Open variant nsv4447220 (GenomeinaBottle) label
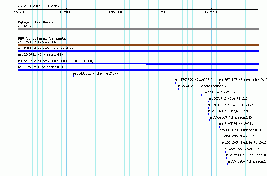The height and width of the screenshot is (176, 267). [x=203, y=86]
